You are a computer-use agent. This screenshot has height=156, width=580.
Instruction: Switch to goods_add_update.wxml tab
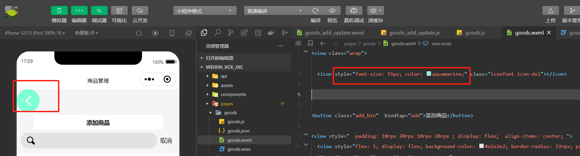coord(334,33)
